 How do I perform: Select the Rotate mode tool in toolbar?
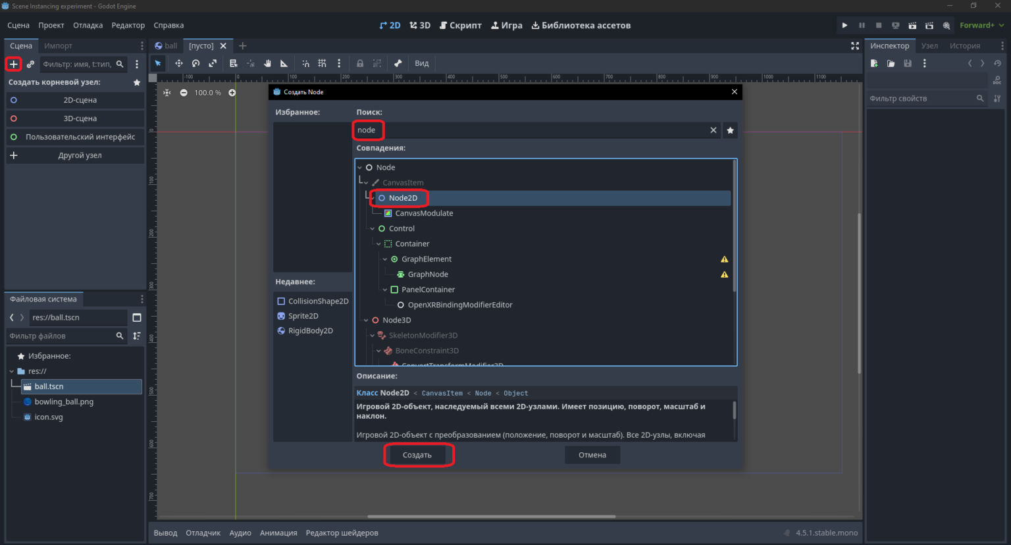click(x=195, y=63)
